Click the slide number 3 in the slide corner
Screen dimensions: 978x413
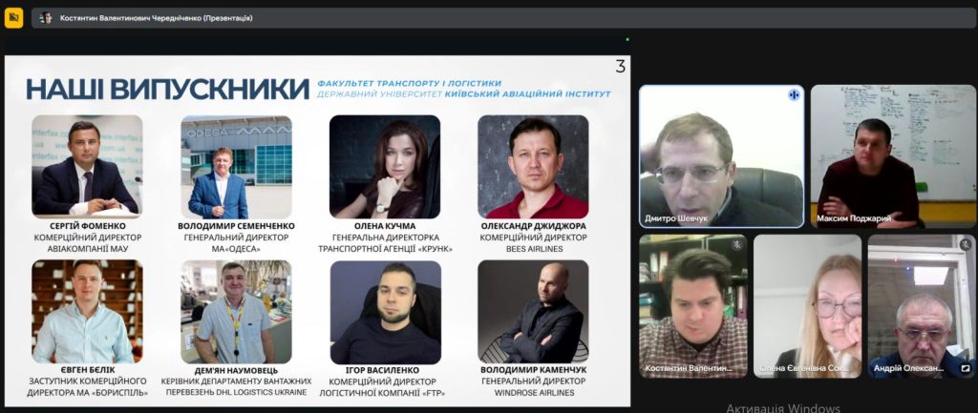tap(620, 67)
